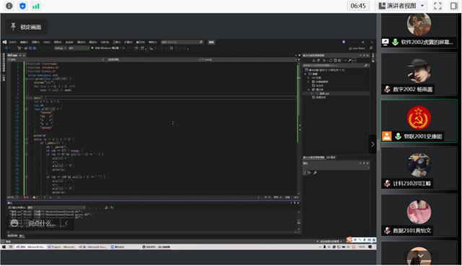
Task: Click the Visual Studio logo icon
Action: click(4, 42)
